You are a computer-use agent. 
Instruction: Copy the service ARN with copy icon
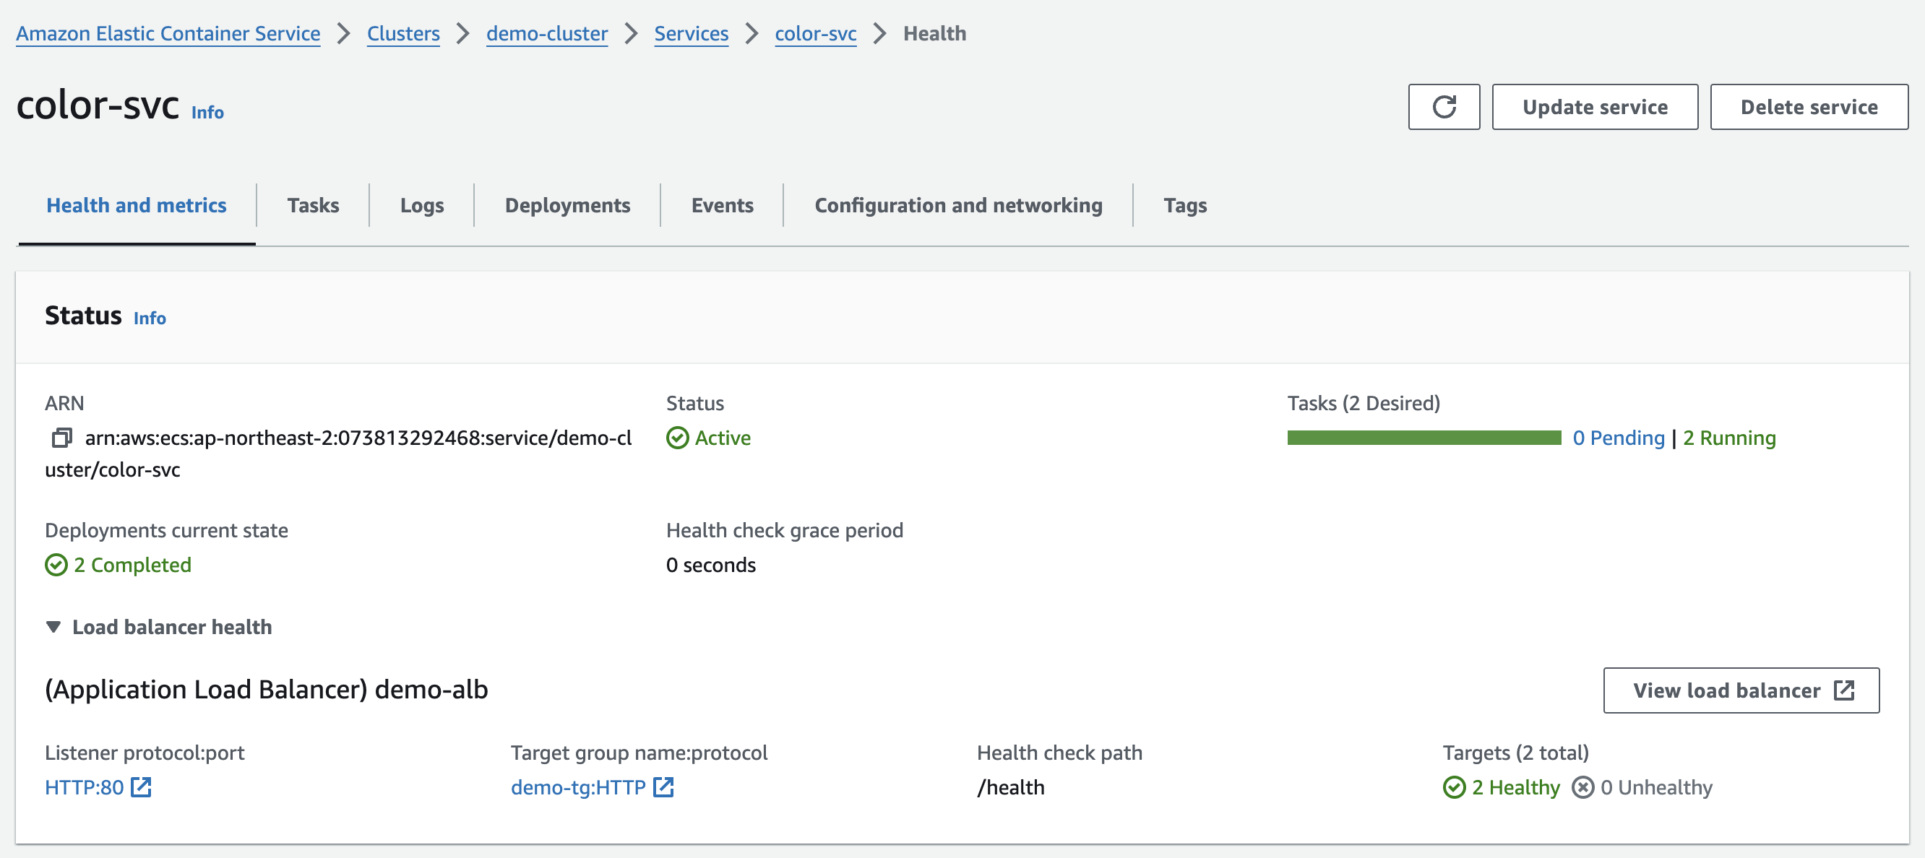click(x=61, y=438)
